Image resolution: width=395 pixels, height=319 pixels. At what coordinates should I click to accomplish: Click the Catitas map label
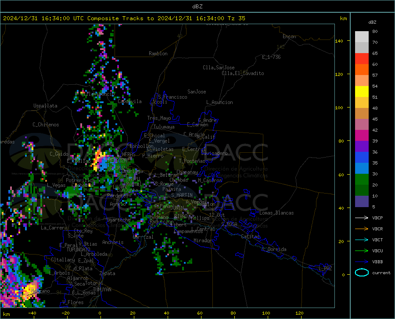pyautogui.click(x=251, y=237)
